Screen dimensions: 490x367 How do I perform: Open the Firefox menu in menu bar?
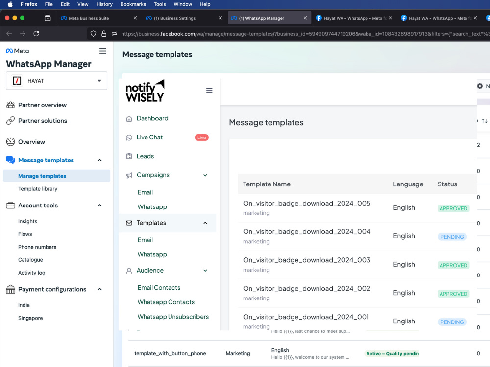pos(29,4)
